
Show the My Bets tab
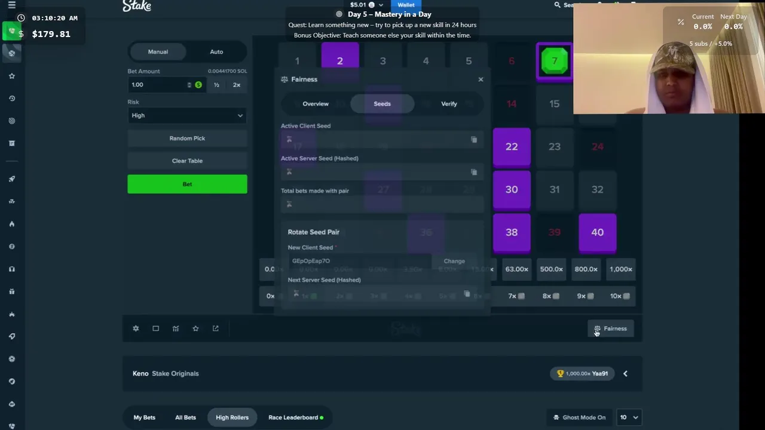[x=144, y=417]
